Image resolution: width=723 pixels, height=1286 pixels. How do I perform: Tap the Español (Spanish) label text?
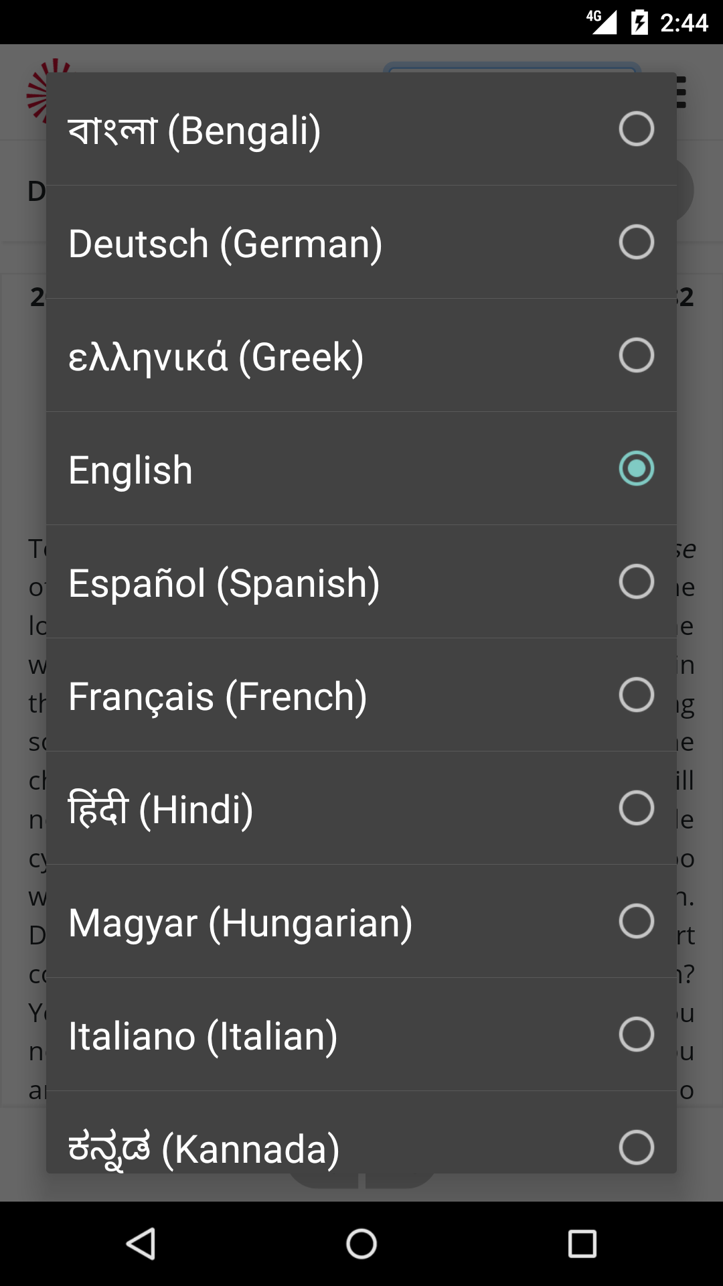tap(224, 583)
